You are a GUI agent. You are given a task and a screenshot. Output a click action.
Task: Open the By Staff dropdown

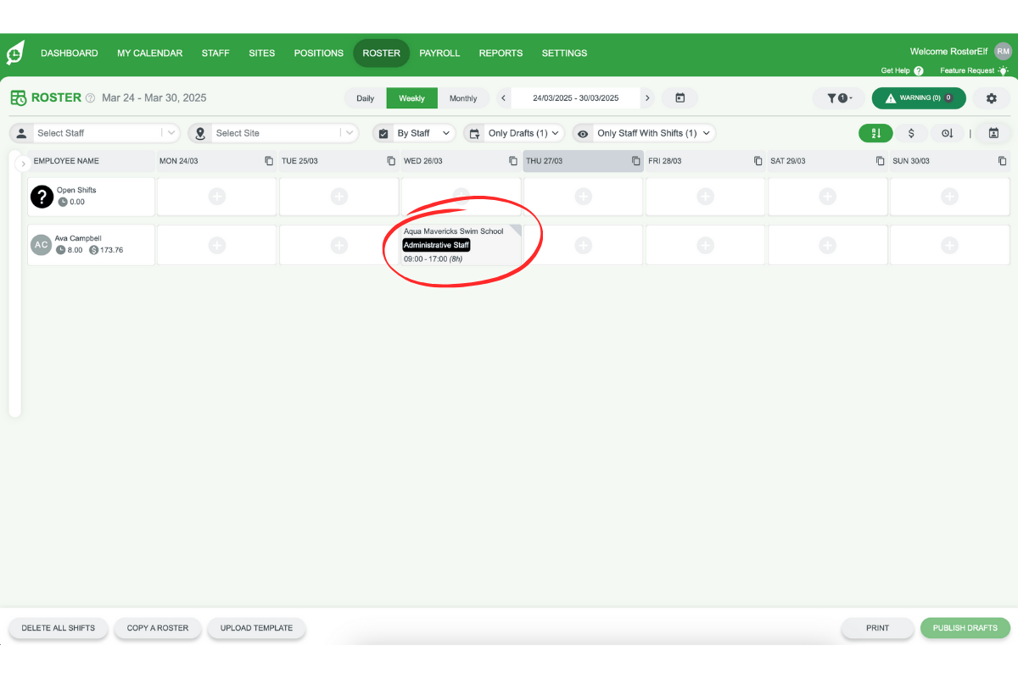coord(413,133)
